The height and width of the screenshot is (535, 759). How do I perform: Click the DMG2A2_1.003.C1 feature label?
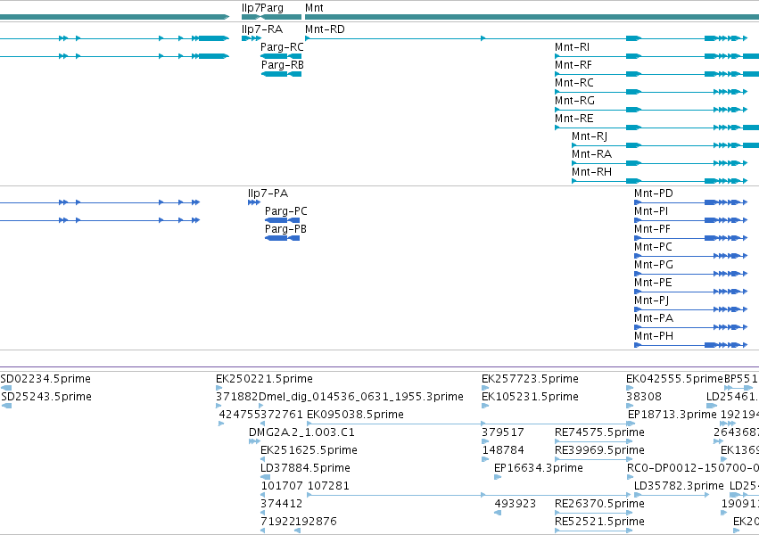pyautogui.click(x=301, y=432)
